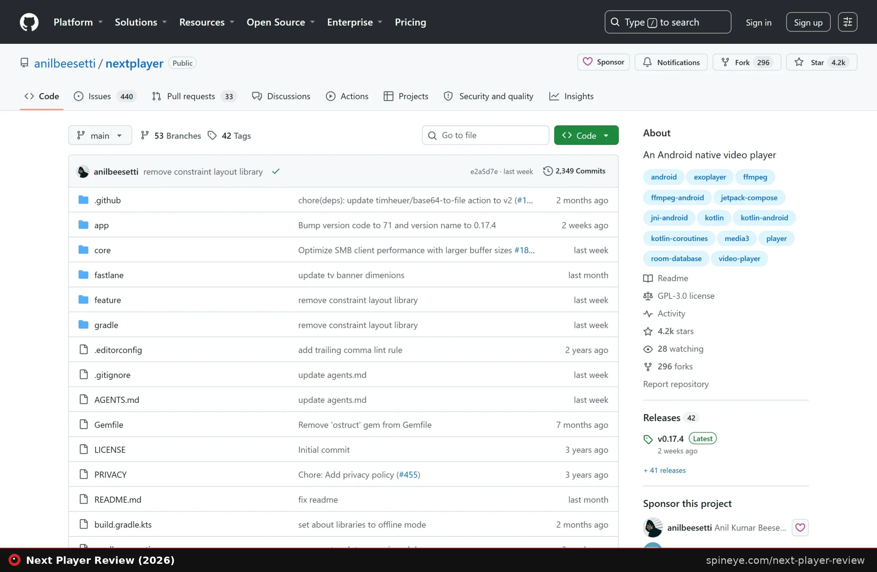The height and width of the screenshot is (572, 877).
Task: Fork the nextplayer repository
Action: 746,62
